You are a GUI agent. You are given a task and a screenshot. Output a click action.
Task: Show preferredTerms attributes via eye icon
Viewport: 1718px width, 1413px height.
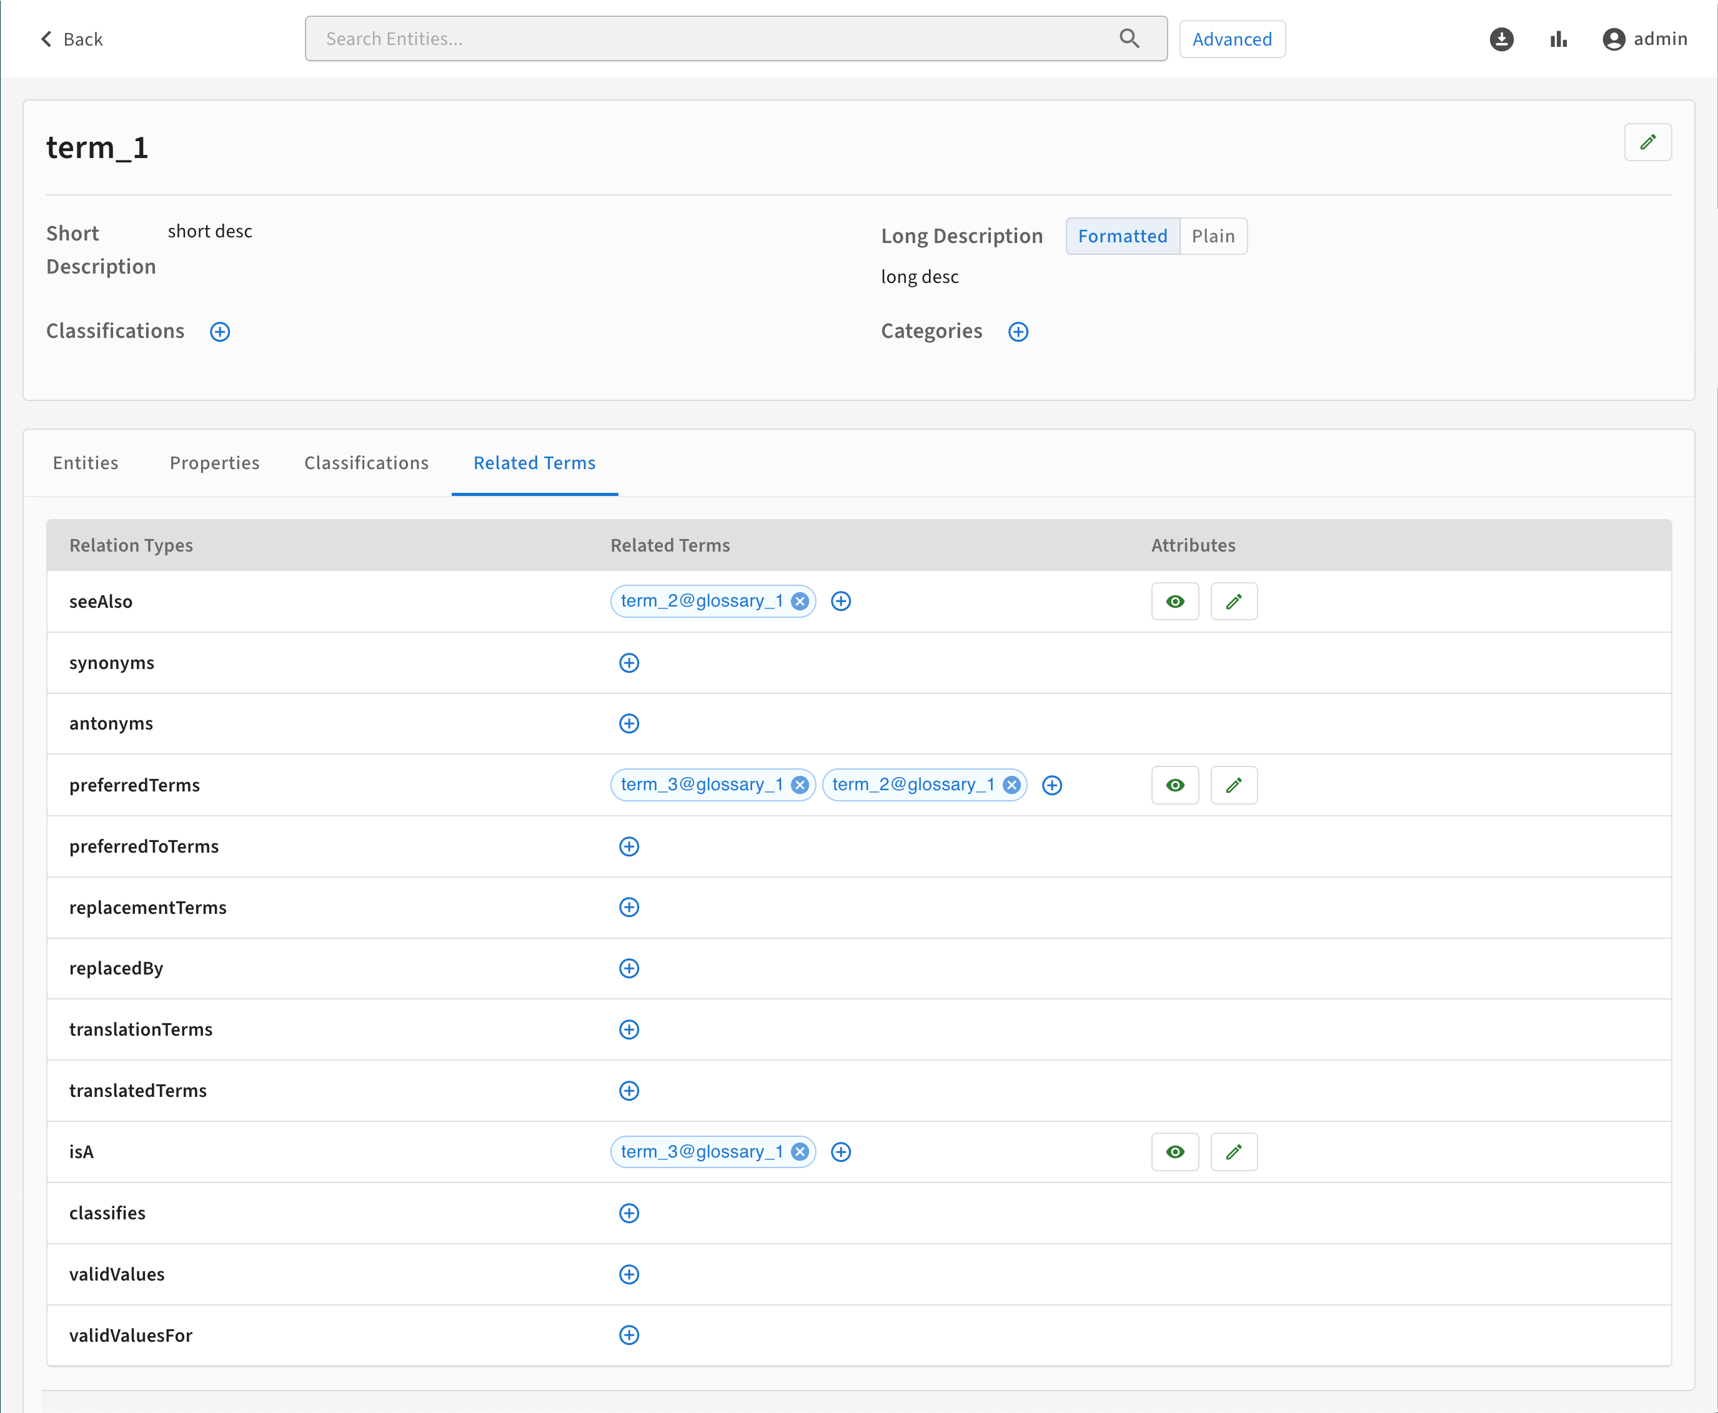click(1174, 785)
